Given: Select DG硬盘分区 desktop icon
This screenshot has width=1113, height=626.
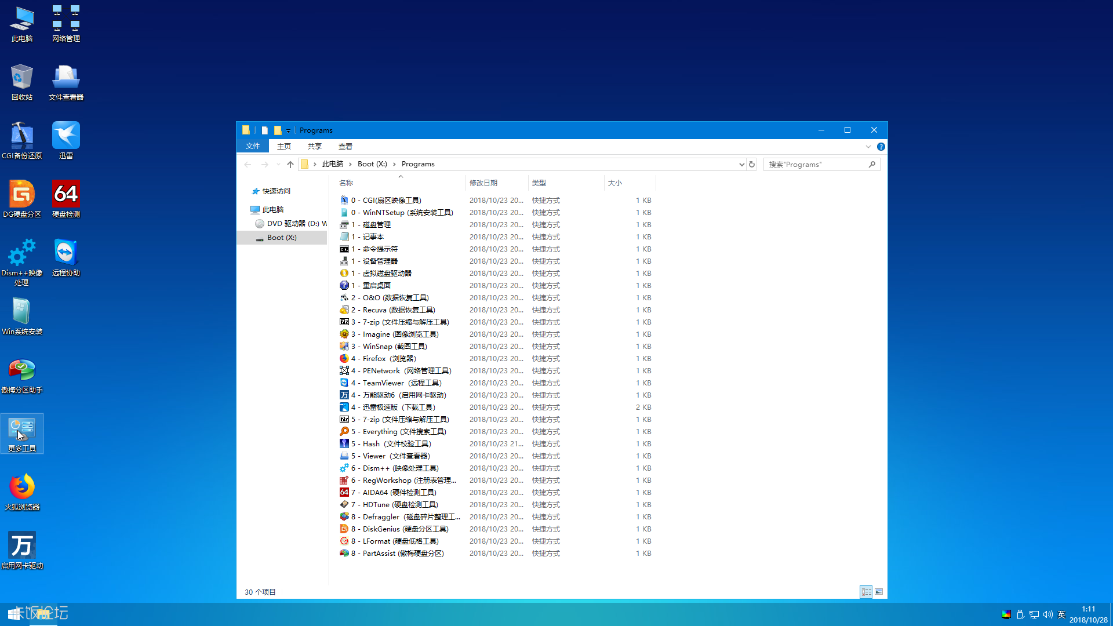Looking at the screenshot, I should 22,199.
